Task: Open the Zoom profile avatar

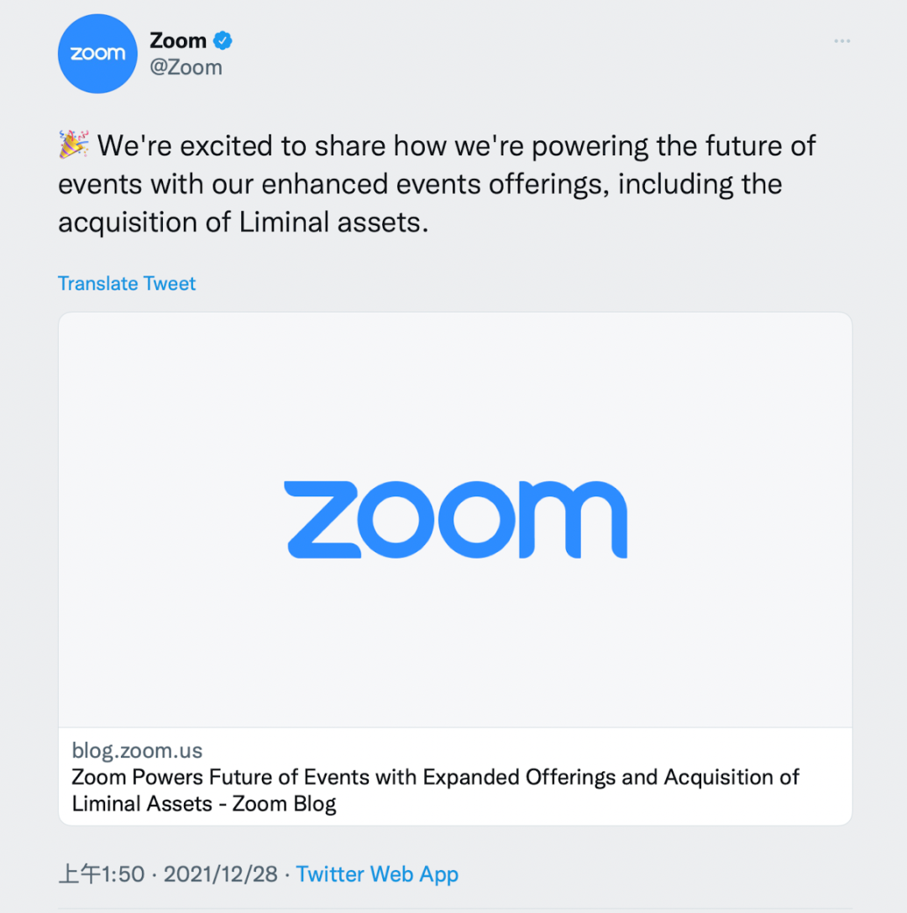Action: 97,54
